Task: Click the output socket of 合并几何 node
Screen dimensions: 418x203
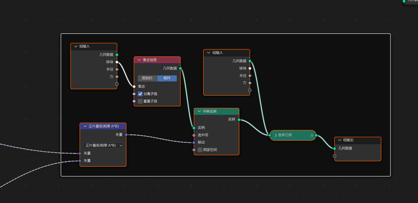Action: [x=316, y=135]
